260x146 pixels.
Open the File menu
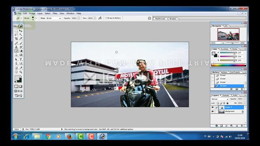point(19,13)
